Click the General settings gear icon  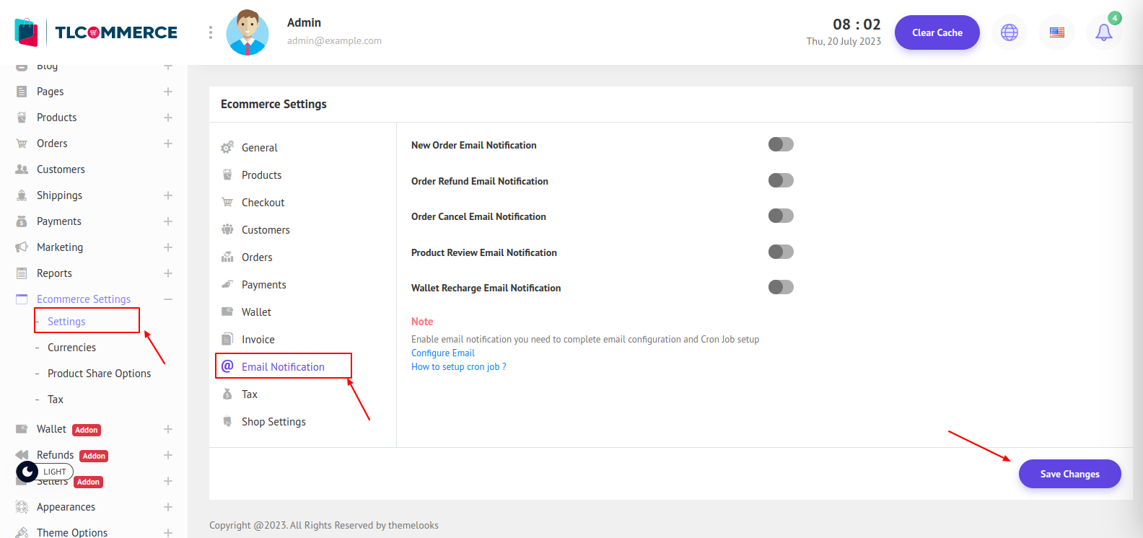point(227,147)
